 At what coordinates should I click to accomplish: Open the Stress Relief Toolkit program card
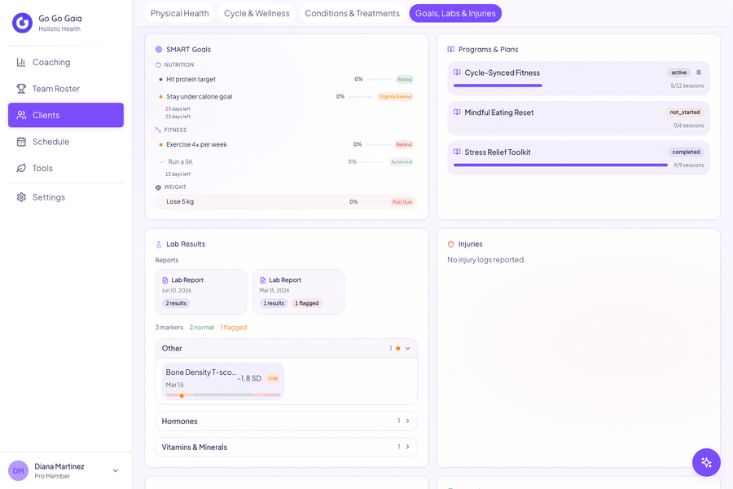(579, 157)
